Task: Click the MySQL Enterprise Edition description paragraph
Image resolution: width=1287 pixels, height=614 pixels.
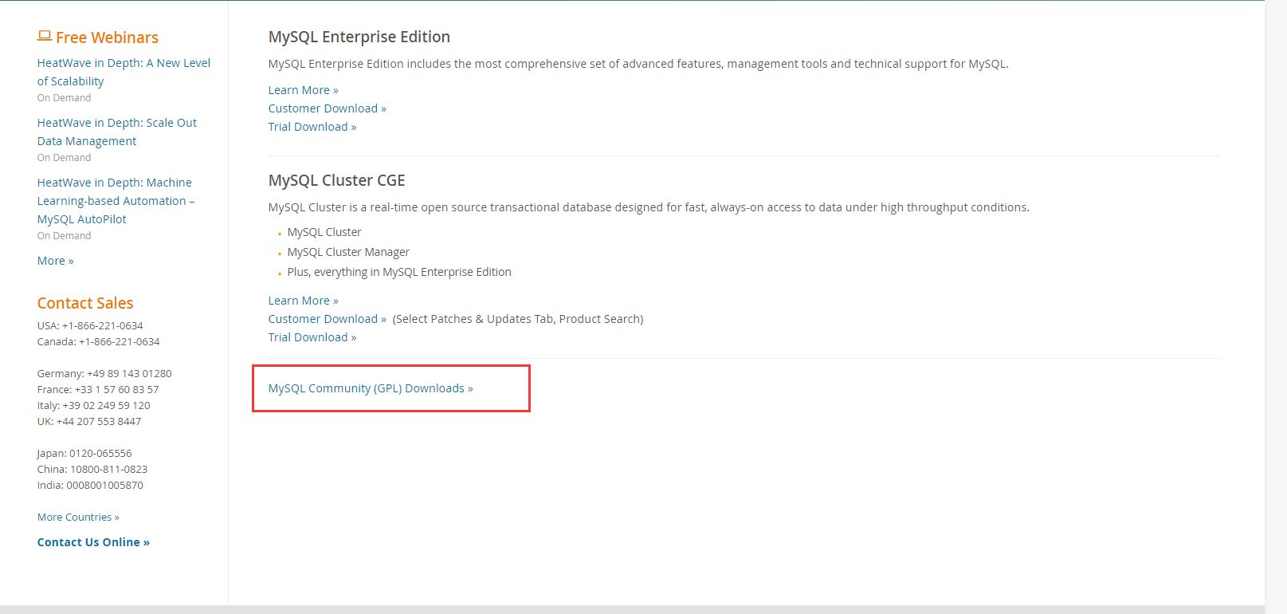Action: [638, 64]
